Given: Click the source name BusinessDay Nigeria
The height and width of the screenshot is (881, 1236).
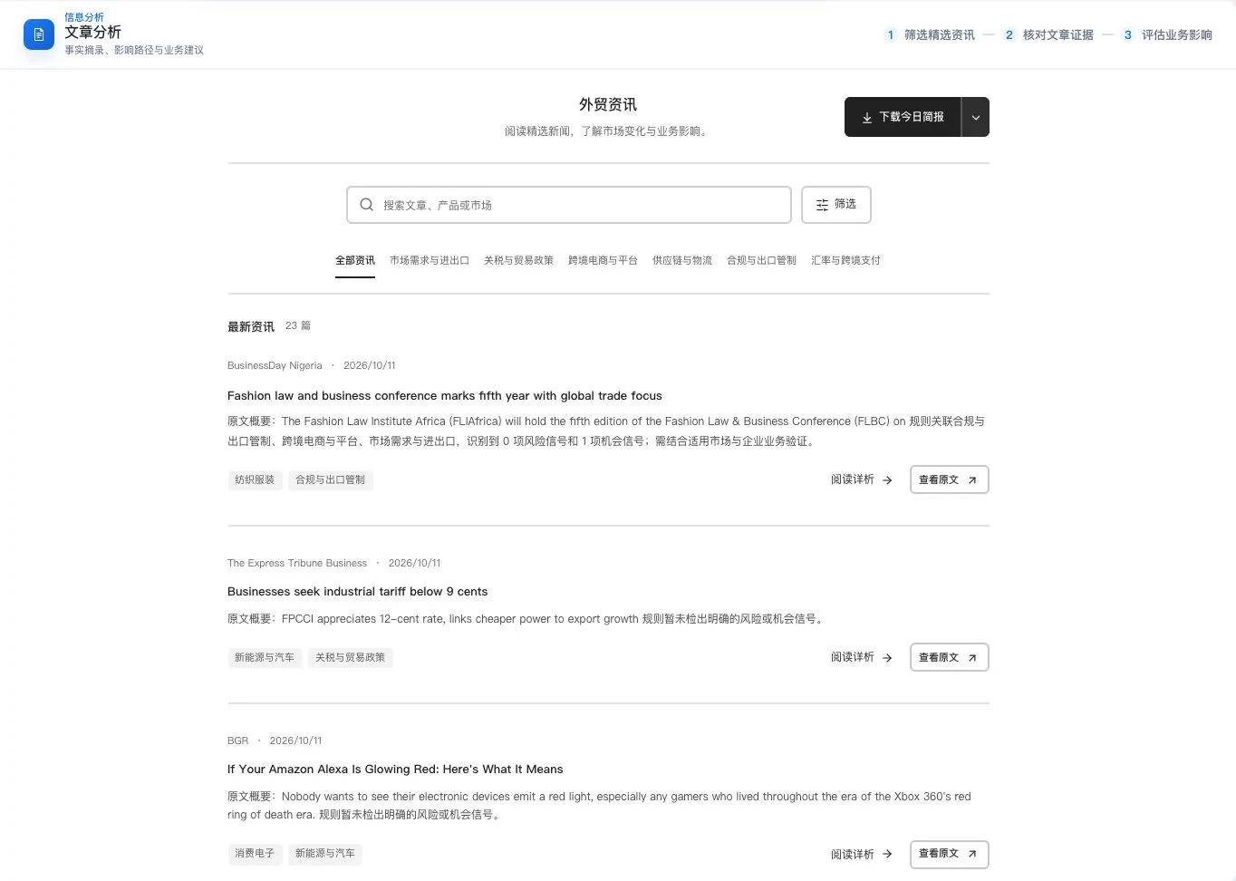Looking at the screenshot, I should tap(275, 365).
